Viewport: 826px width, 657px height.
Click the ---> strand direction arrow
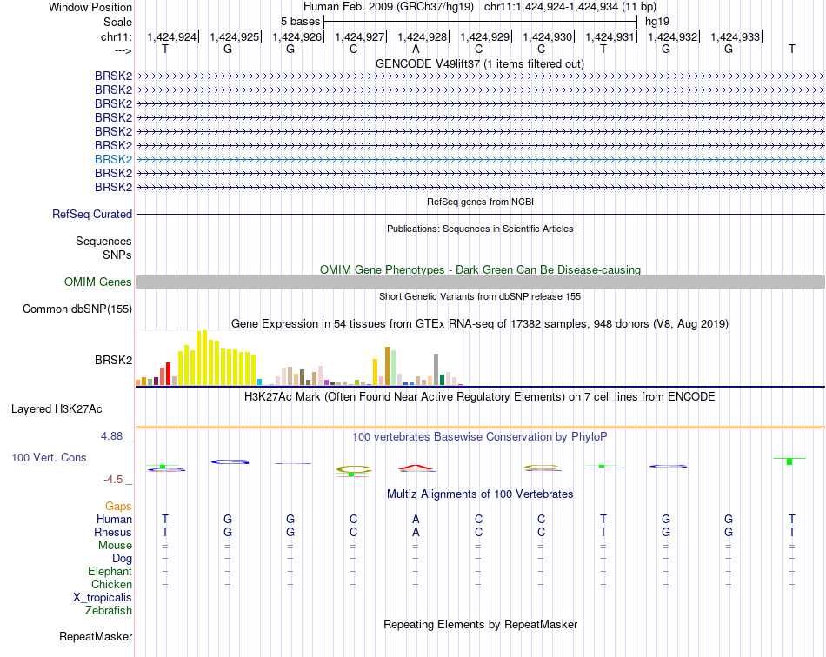coord(123,50)
